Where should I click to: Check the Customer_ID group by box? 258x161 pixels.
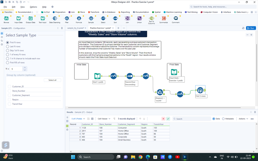(9, 87)
